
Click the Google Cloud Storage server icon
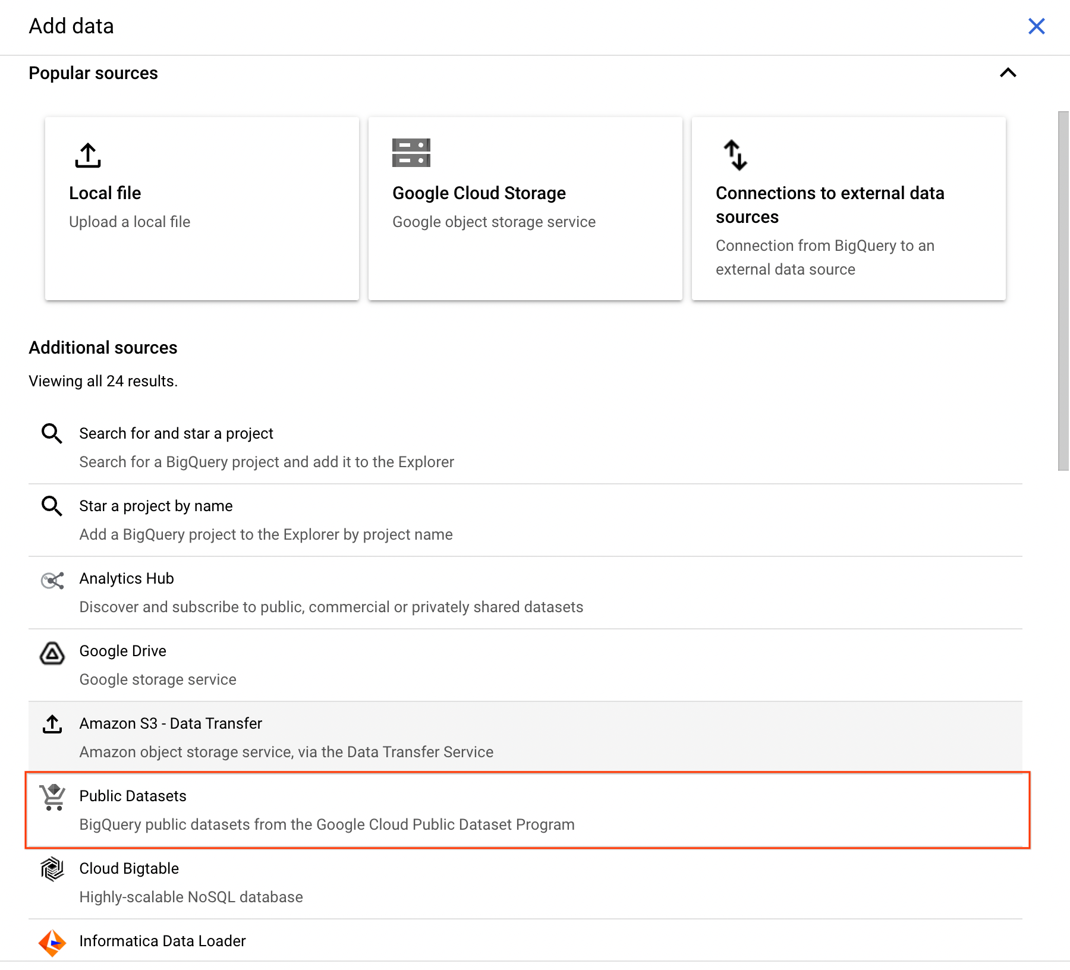pos(411,153)
